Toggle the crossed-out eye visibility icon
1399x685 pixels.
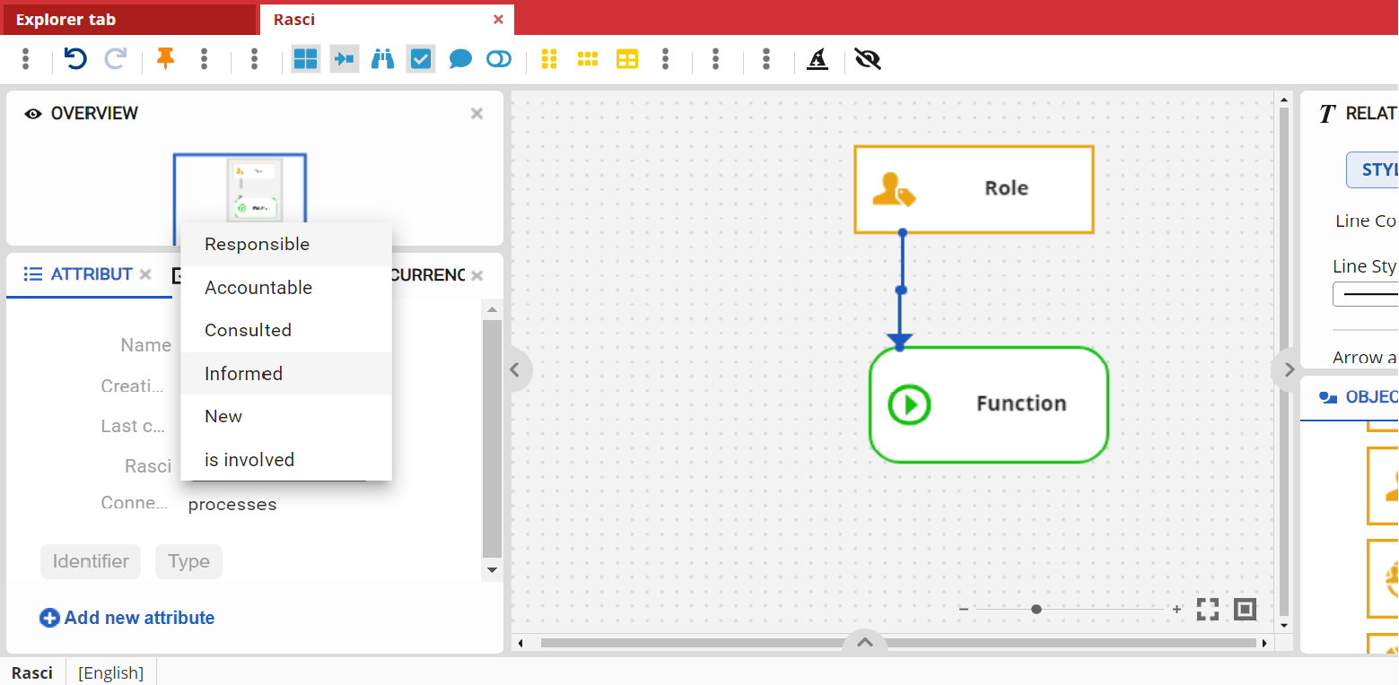coord(868,59)
